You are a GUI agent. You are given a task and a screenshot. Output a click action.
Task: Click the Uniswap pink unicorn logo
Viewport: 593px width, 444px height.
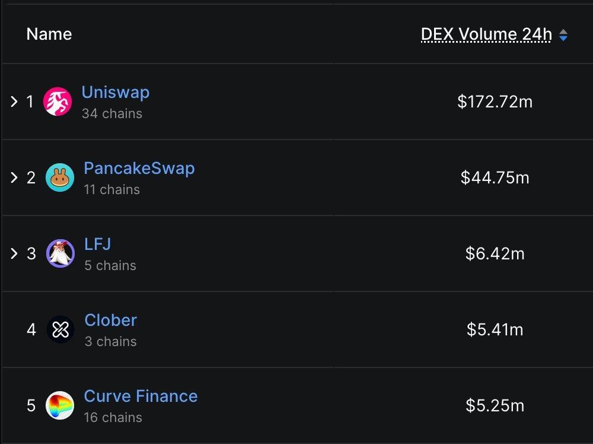(58, 102)
